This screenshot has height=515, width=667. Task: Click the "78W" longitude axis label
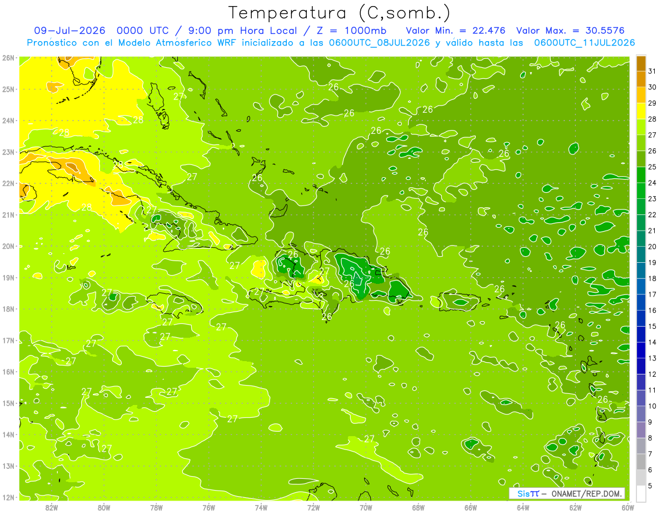[x=156, y=507]
